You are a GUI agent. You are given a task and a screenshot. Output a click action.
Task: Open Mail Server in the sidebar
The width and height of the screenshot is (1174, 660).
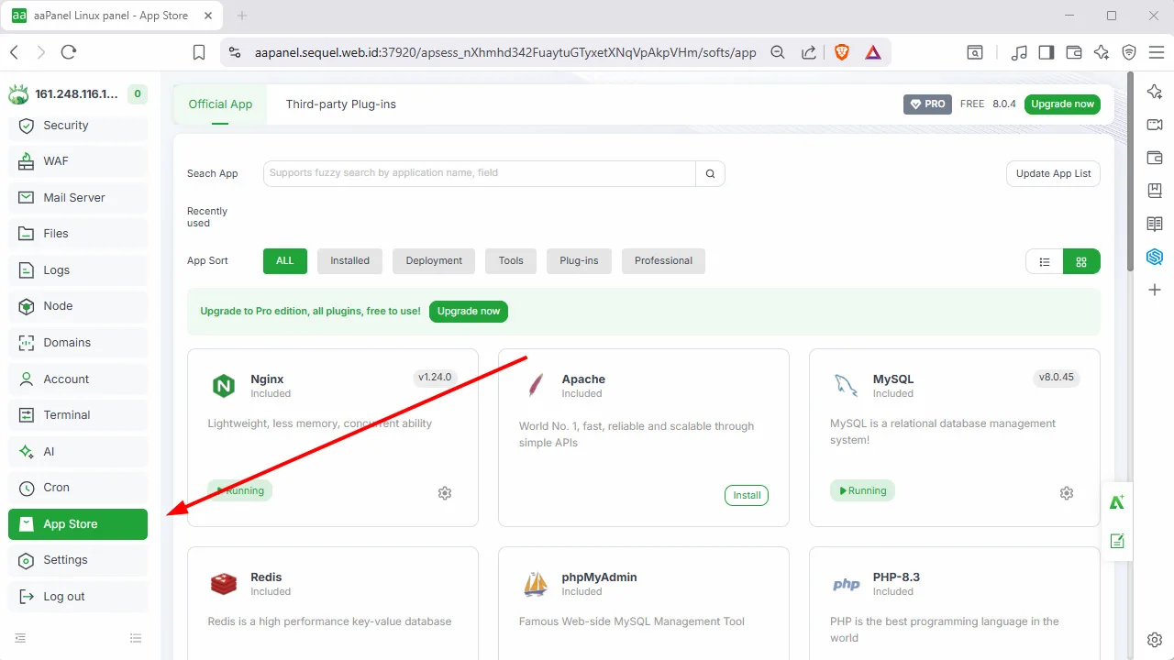[x=78, y=198]
